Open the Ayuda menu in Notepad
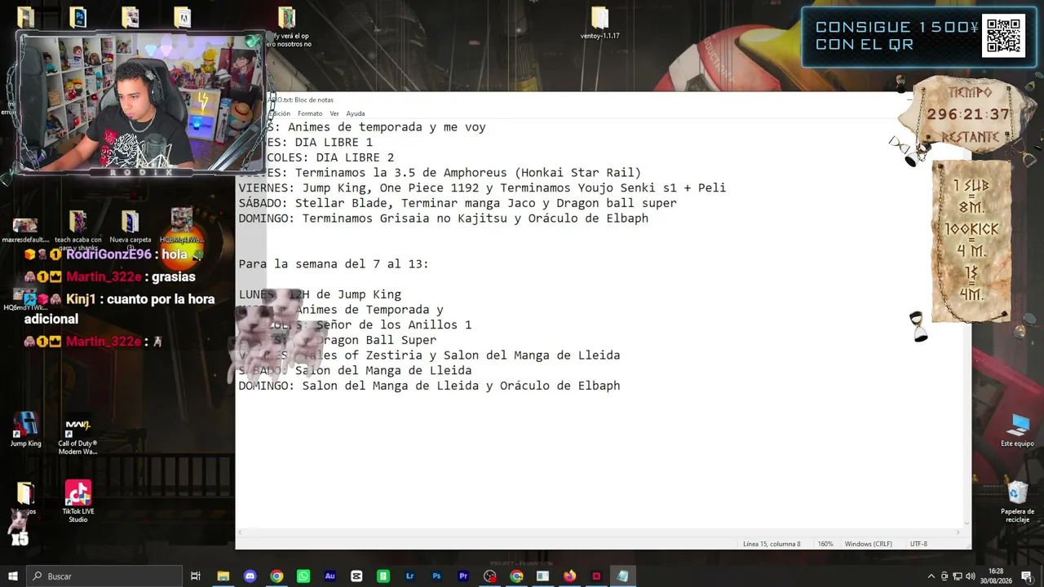The width and height of the screenshot is (1044, 587). 356,113
